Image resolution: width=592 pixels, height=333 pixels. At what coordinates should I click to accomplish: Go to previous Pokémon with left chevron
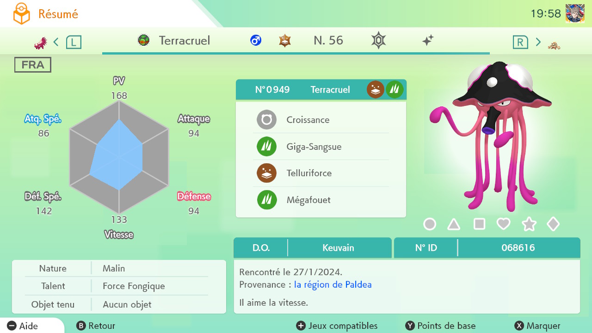(x=56, y=43)
